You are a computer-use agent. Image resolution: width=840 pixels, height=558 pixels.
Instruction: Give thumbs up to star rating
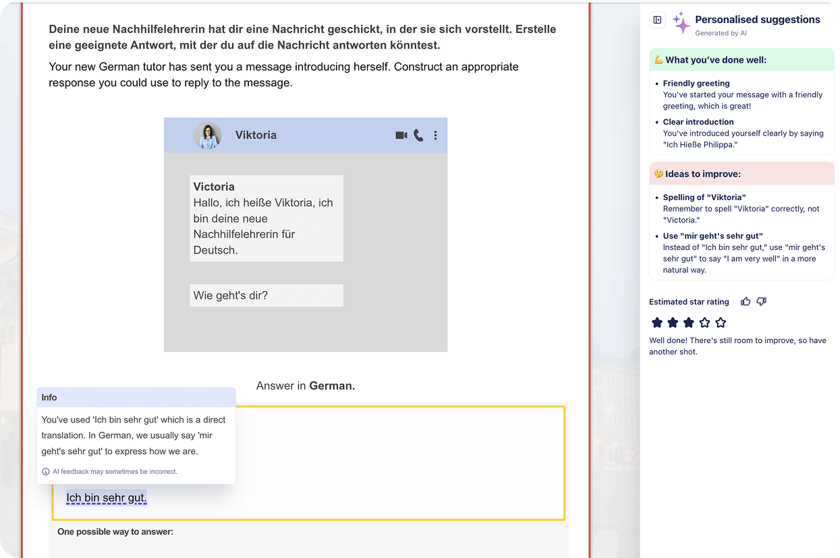pos(746,302)
